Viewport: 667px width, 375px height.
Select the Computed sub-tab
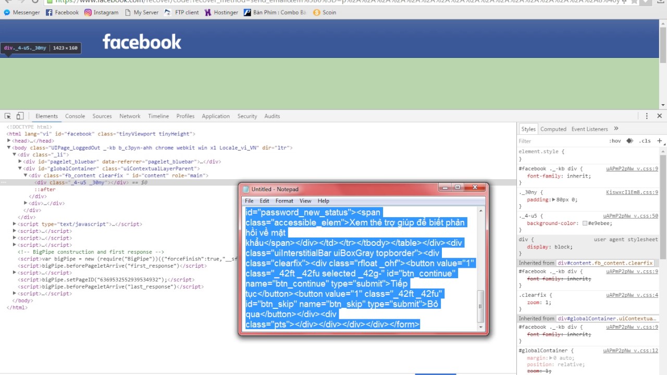tap(553, 129)
